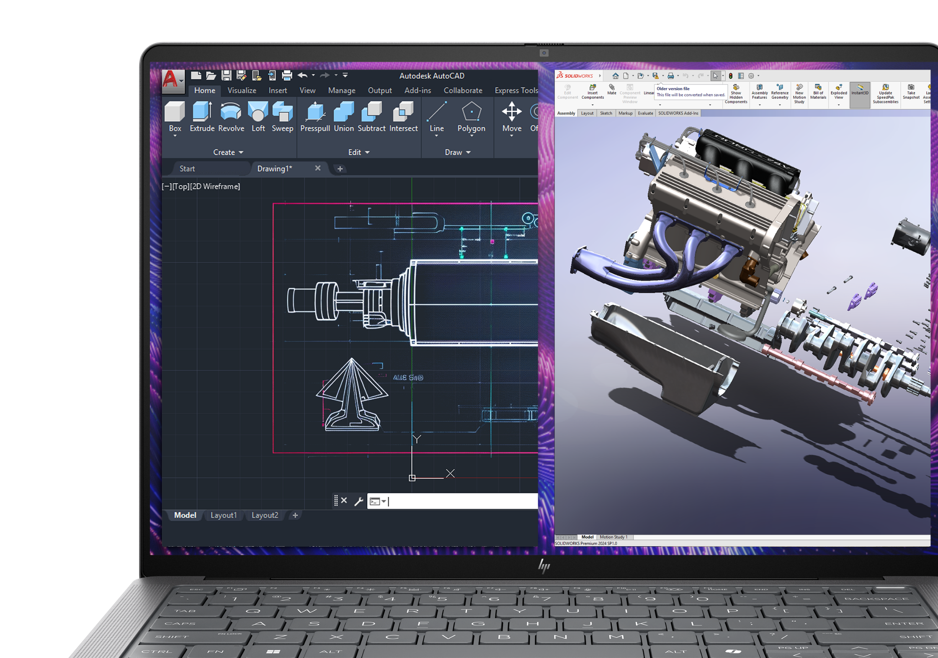Click the Motion Study 1 tab label
Viewport: 938px width, 658px height.
(613, 537)
